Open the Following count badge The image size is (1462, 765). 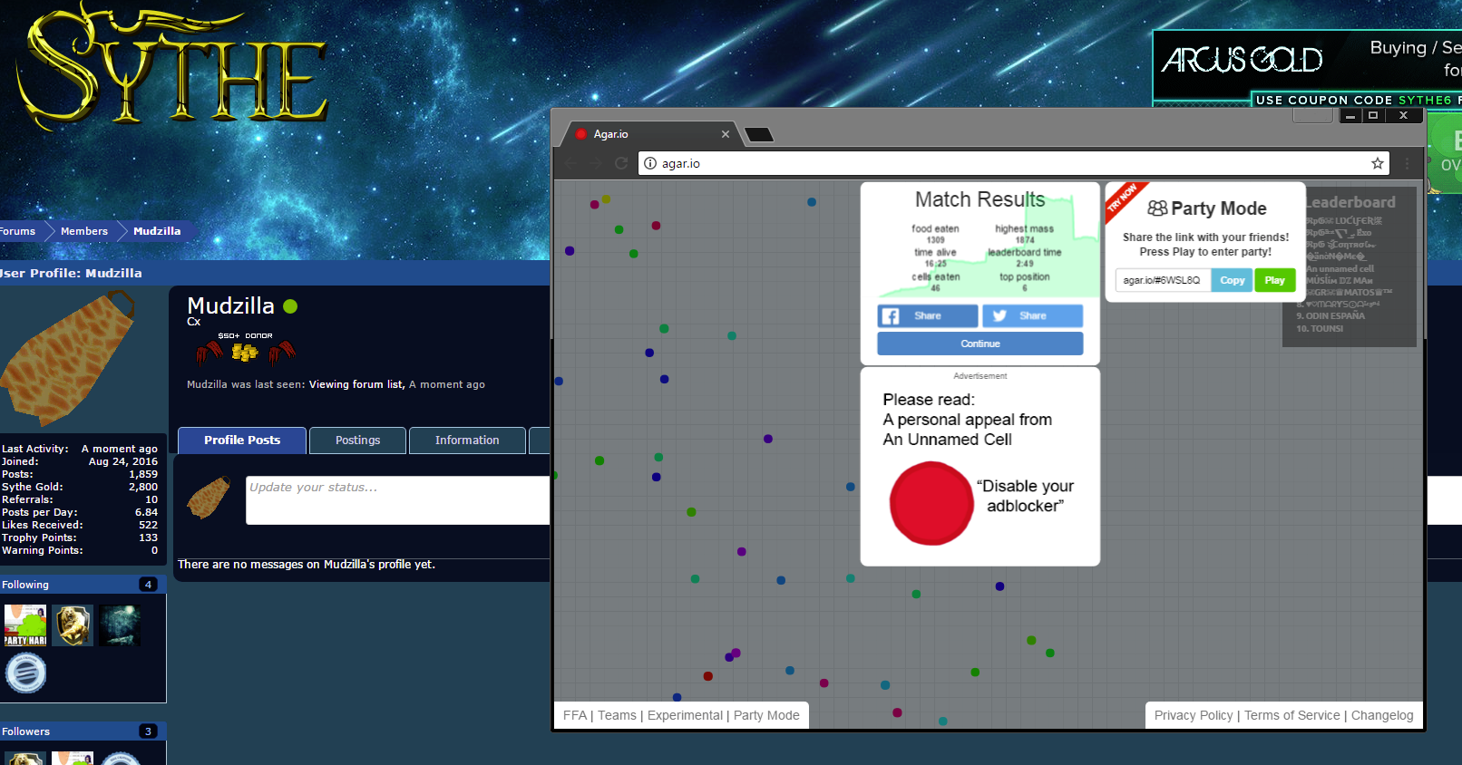(x=149, y=585)
